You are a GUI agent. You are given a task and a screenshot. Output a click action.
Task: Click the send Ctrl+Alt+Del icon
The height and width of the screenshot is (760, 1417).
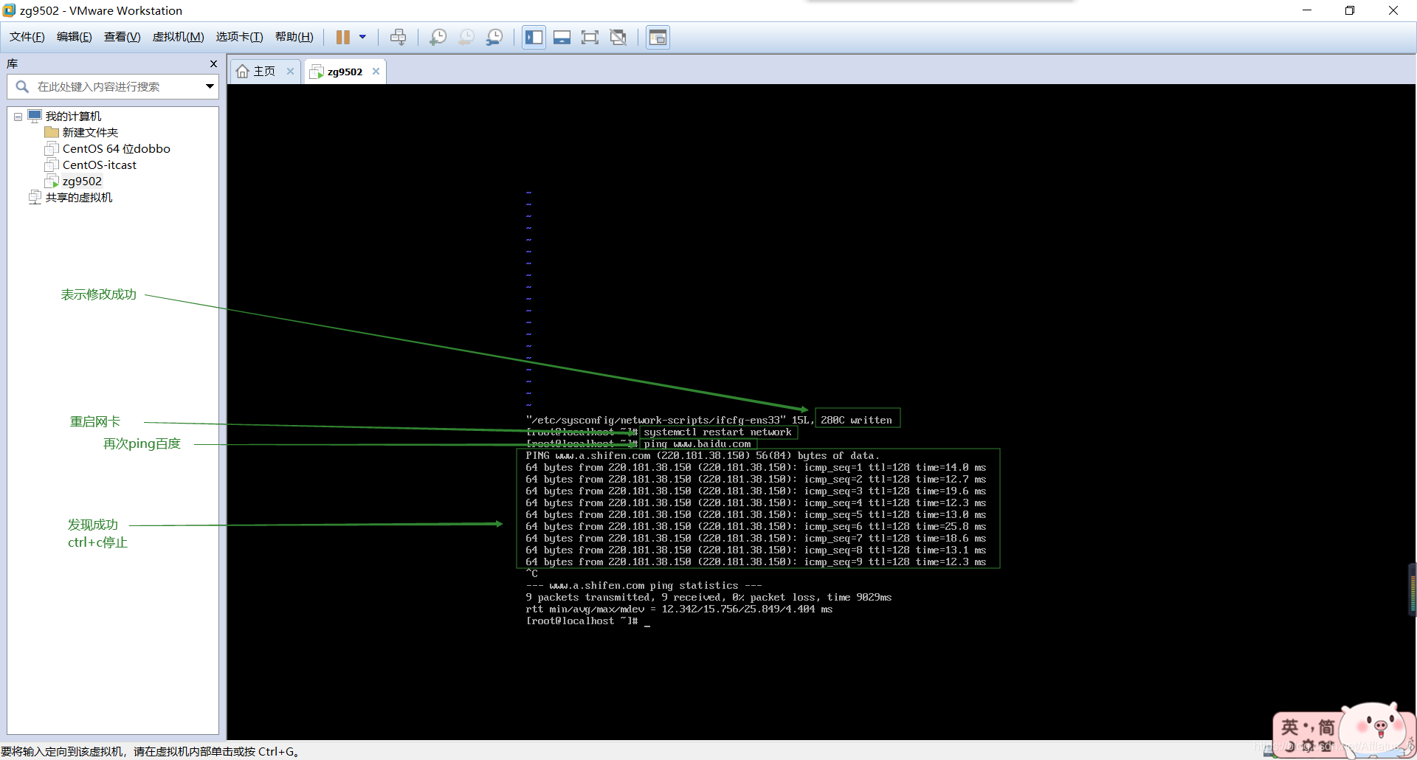tap(399, 37)
